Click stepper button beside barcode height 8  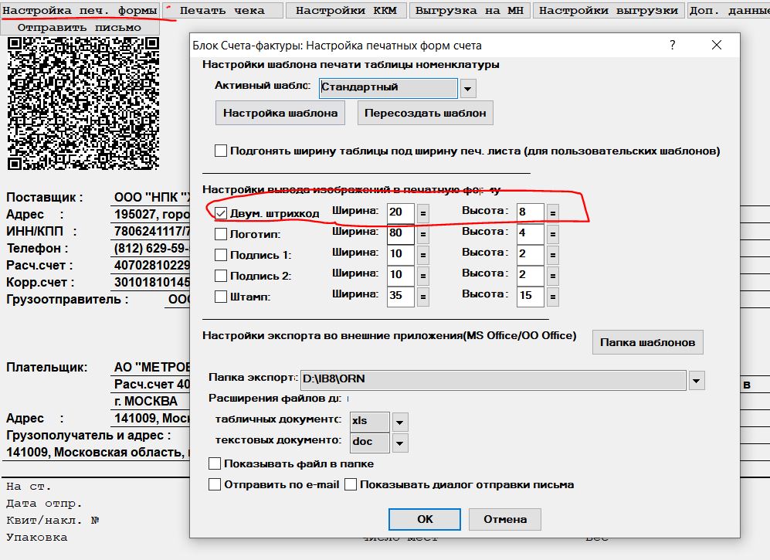pyautogui.click(x=553, y=212)
